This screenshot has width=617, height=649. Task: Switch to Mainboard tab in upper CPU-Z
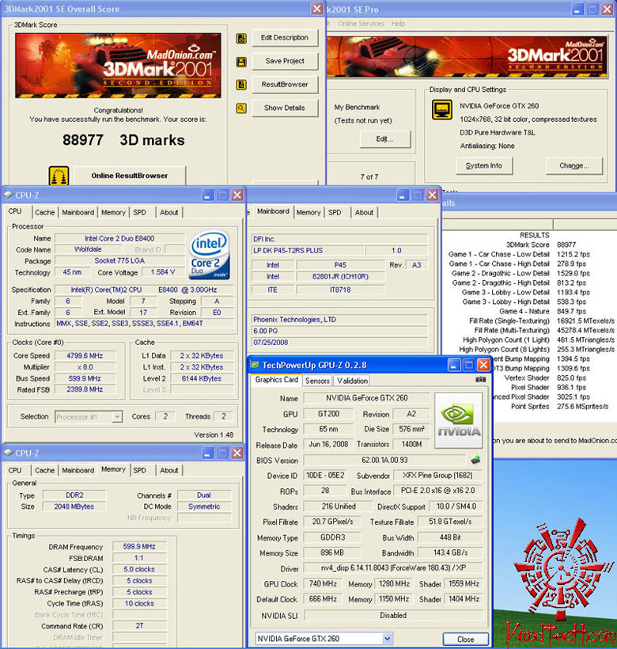click(x=78, y=212)
